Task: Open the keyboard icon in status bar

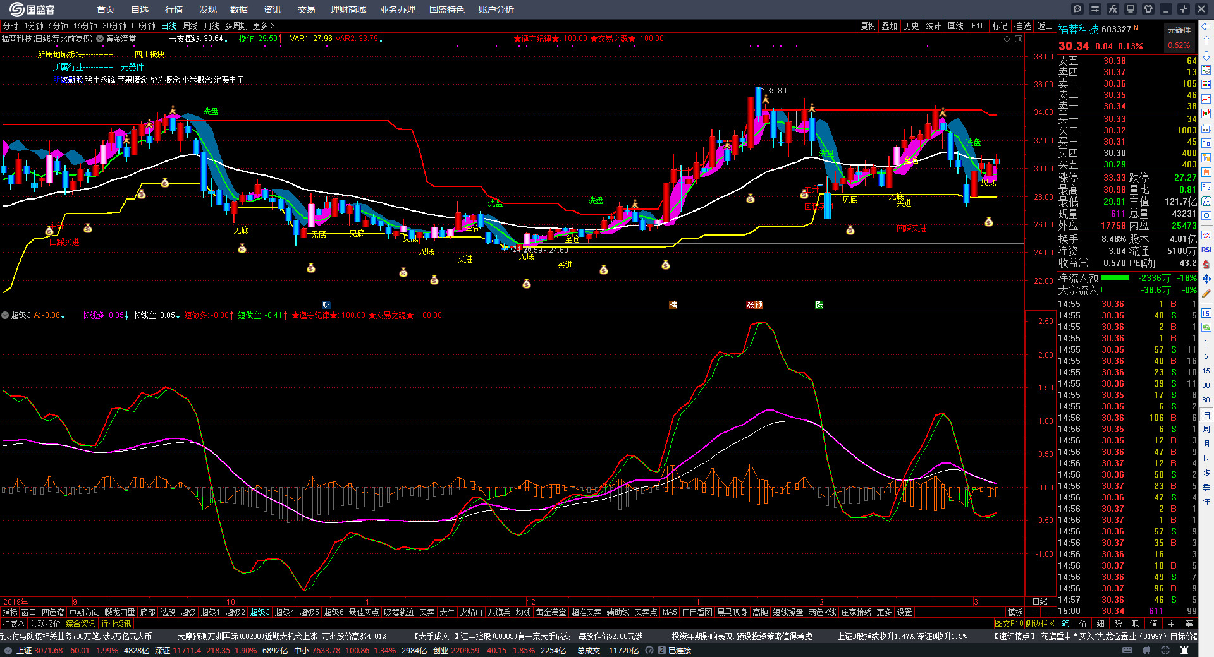Action: [x=1127, y=650]
